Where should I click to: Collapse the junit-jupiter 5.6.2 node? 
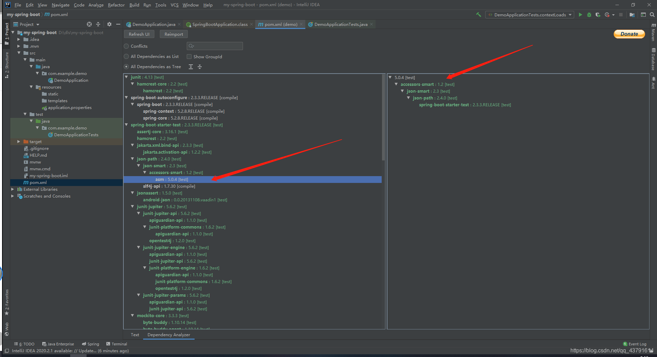pyautogui.click(x=133, y=206)
